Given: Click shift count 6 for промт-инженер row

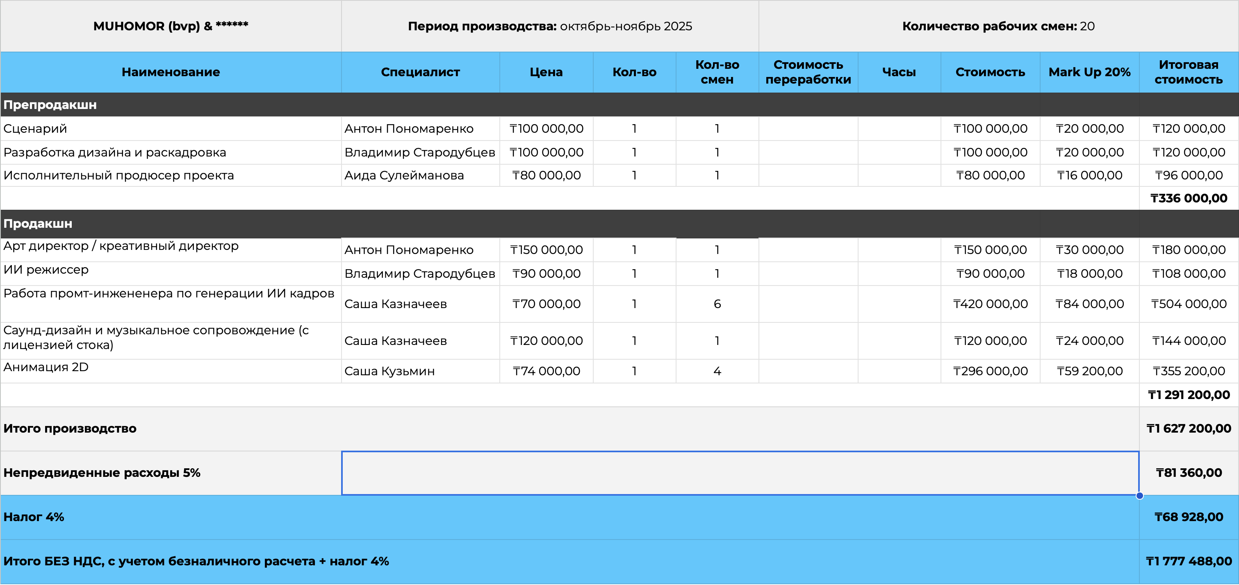Looking at the screenshot, I should (717, 304).
